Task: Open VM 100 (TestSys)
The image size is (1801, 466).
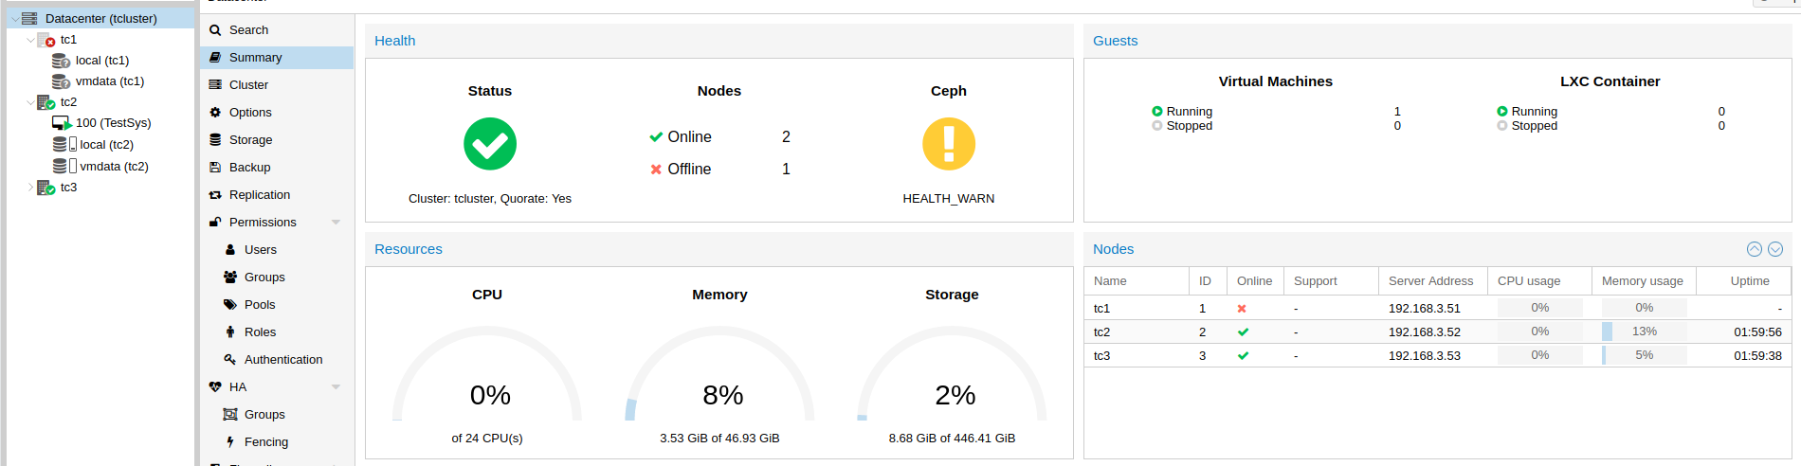Action: 114,123
